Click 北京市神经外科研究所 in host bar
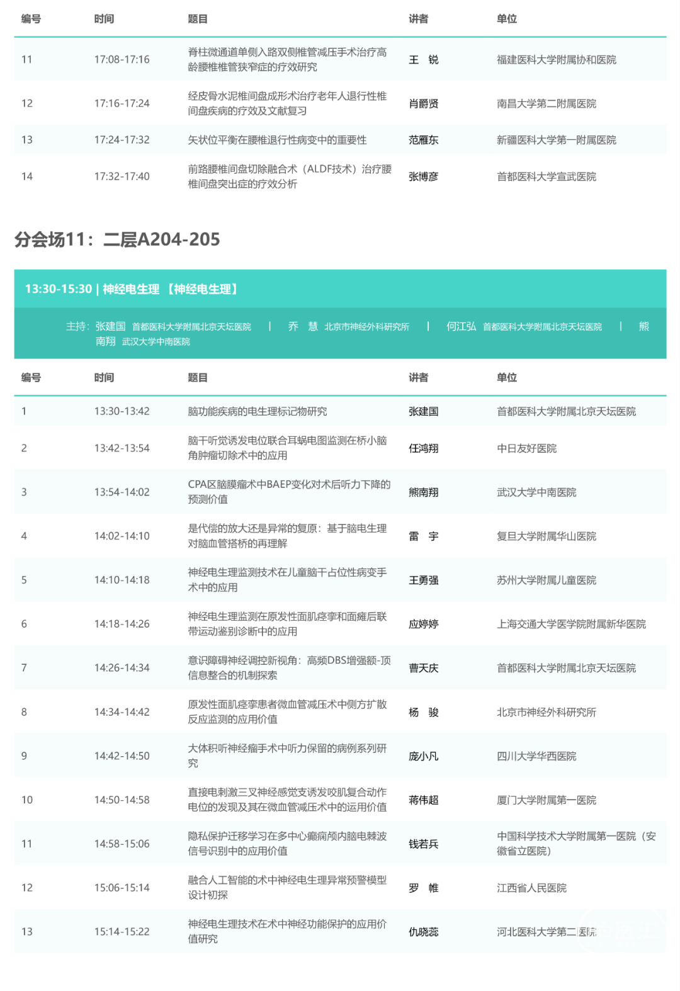The height and width of the screenshot is (991, 680). pyautogui.click(x=366, y=327)
